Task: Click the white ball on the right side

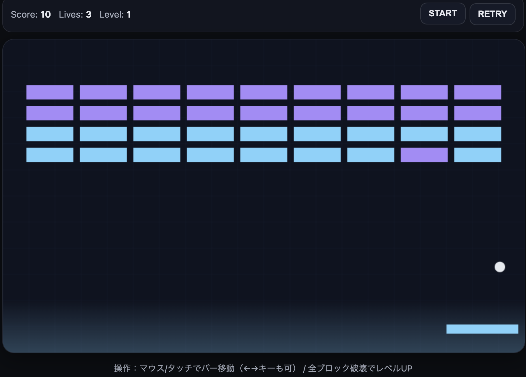Action: pyautogui.click(x=499, y=267)
